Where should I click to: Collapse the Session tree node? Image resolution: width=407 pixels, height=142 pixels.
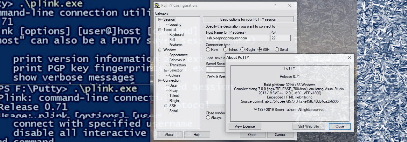160,19
